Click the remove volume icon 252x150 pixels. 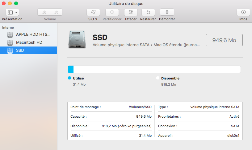click(x=56, y=12)
